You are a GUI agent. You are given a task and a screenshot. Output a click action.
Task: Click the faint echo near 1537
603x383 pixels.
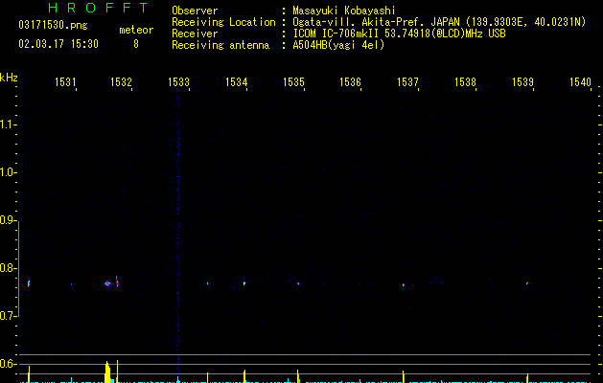point(404,285)
